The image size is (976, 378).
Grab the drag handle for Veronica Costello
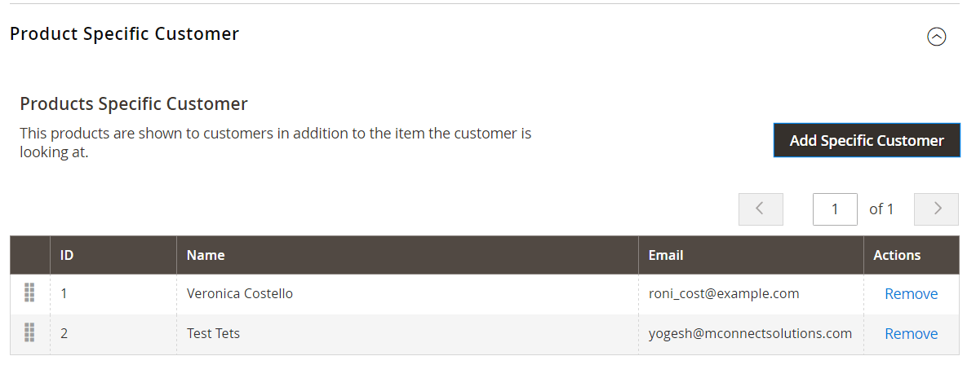[29, 293]
